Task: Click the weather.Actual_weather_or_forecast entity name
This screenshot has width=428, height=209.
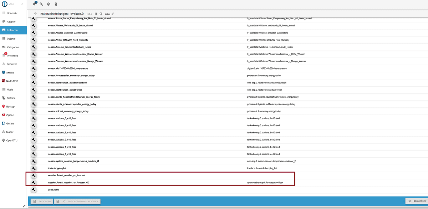Action: [67, 175]
